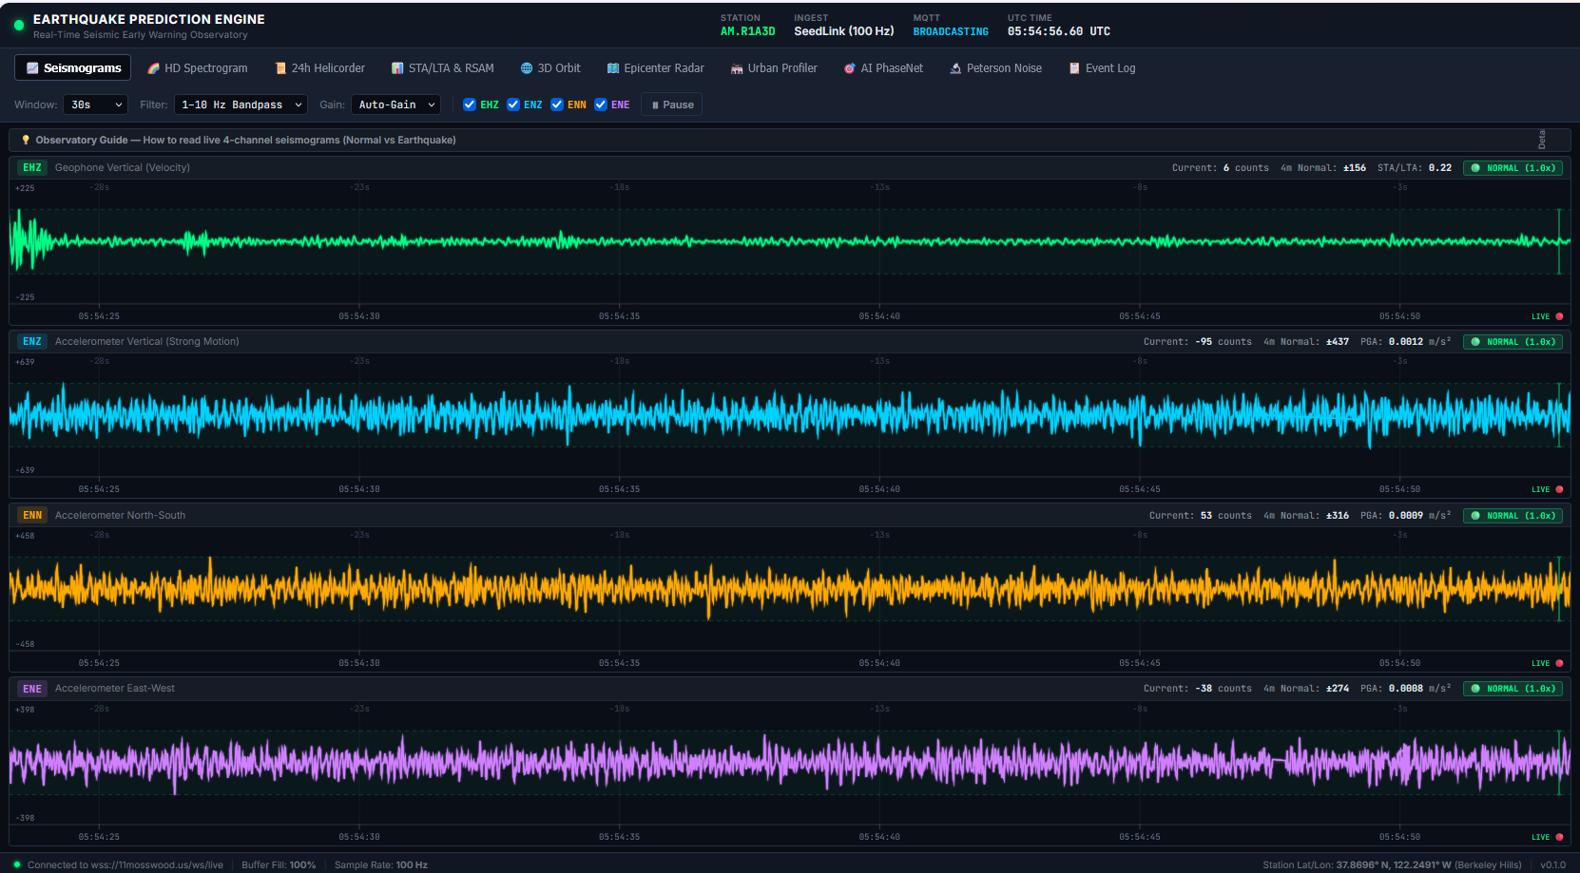This screenshot has height=873, width=1580.
Task: Click the EHZ channel label tag
Action: click(x=32, y=168)
